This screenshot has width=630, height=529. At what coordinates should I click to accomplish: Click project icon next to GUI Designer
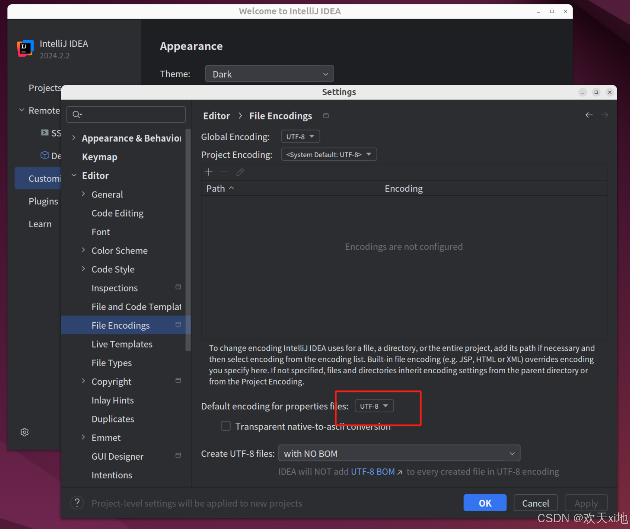pyautogui.click(x=178, y=455)
